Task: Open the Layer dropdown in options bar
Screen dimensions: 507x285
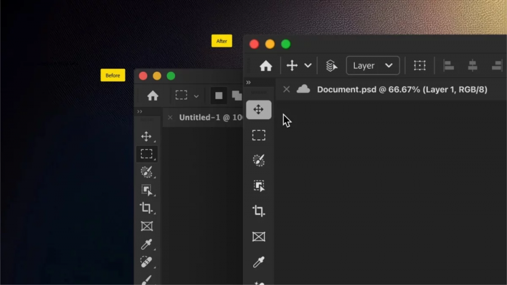Action: (373, 65)
